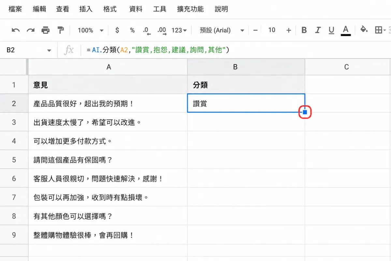Image resolution: width=391 pixels, height=261 pixels.
Task: Click cell B2 containing 讚賞
Action: coord(246,103)
